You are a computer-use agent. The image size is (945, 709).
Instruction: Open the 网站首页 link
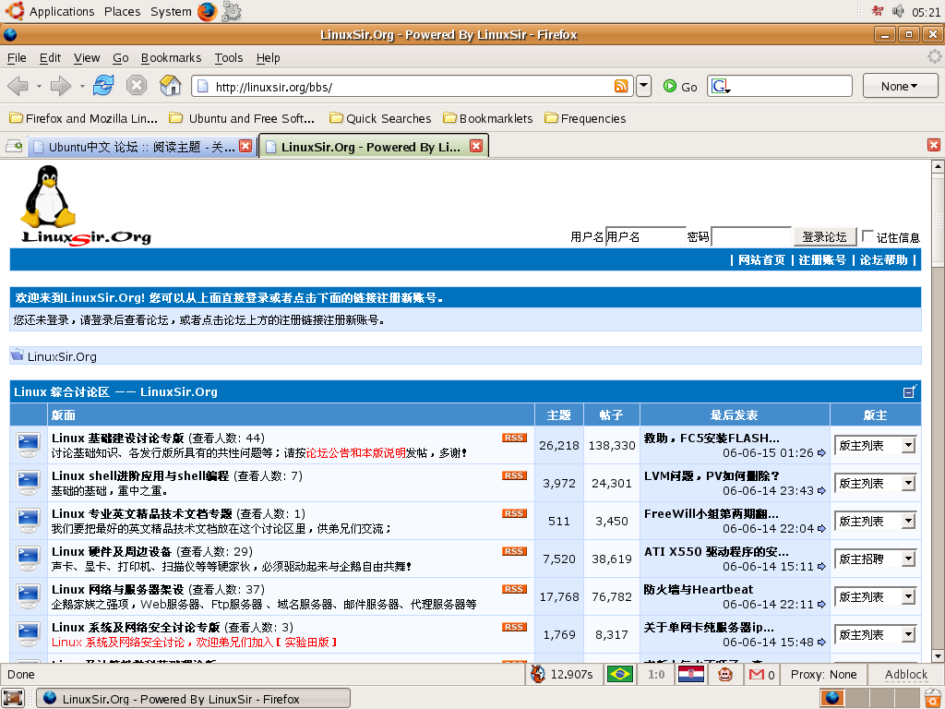pos(761,259)
